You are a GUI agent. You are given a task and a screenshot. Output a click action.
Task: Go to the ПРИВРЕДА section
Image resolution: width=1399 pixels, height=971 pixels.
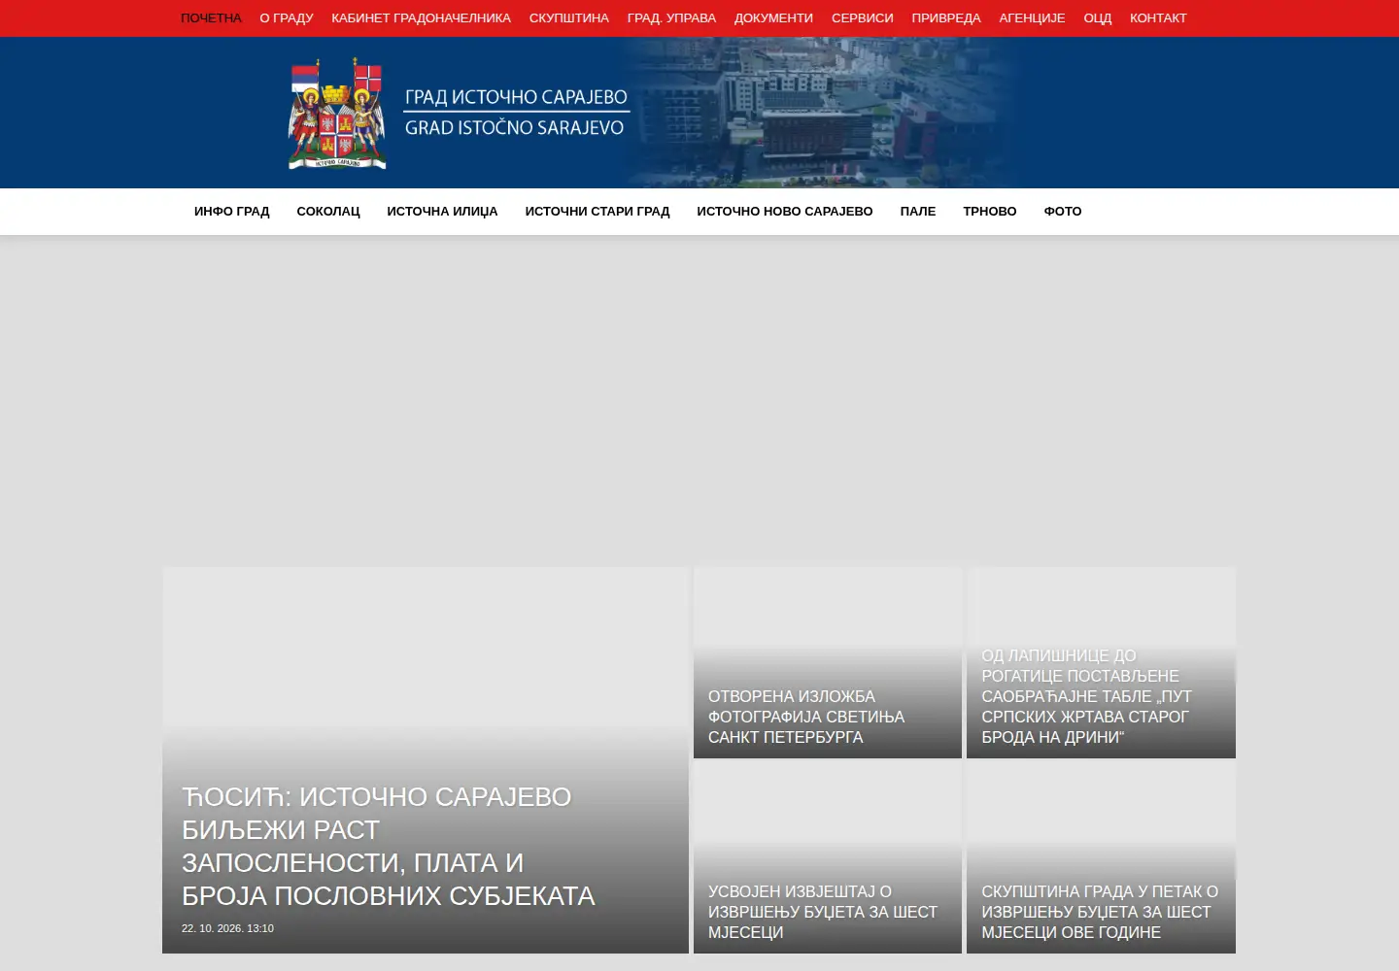[946, 18]
